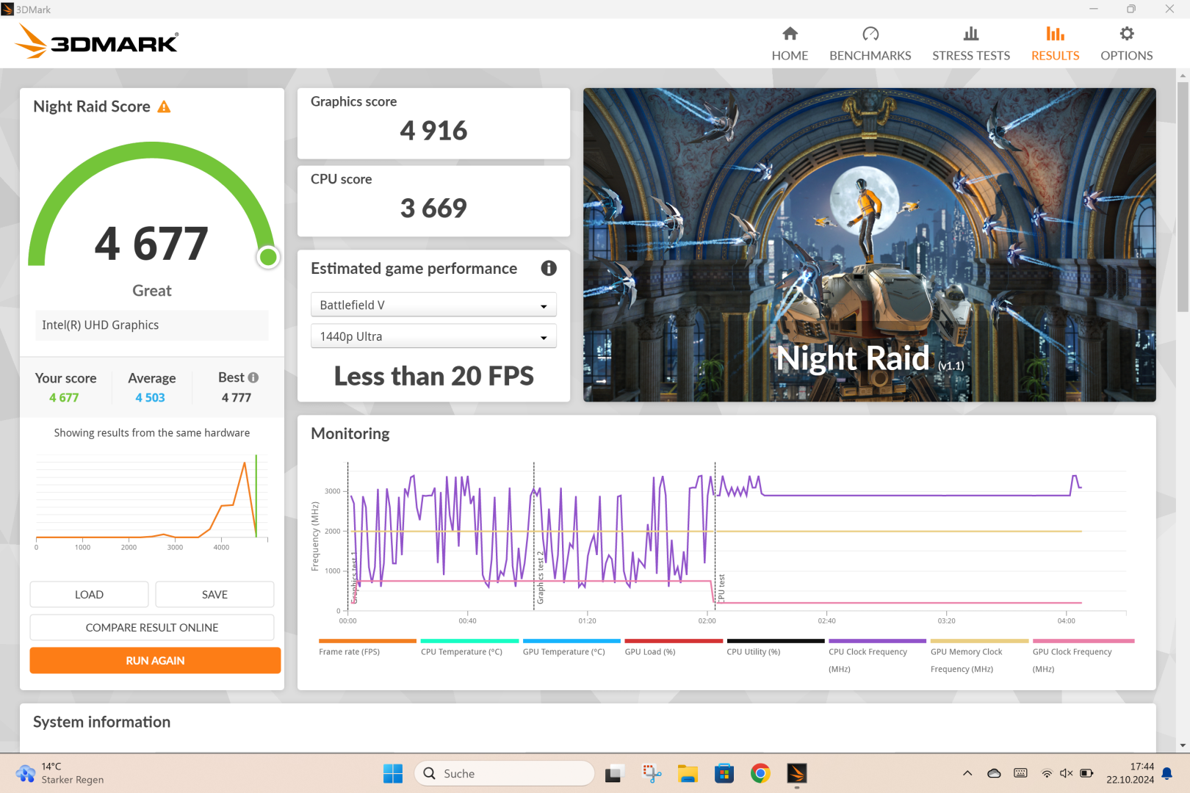1190x793 pixels.
Task: Open File Explorer from taskbar
Action: coord(688,773)
